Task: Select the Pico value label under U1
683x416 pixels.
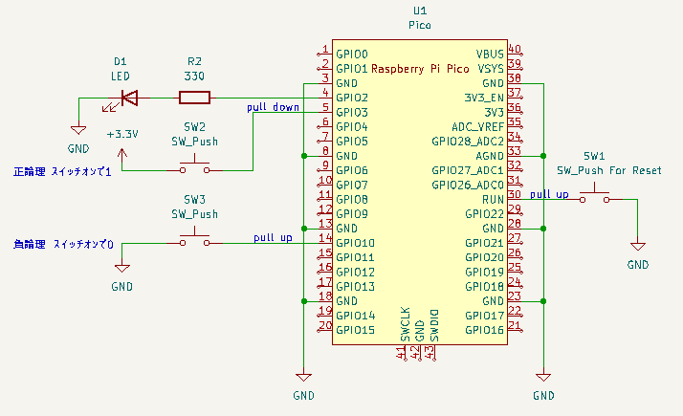Action: 420,25
